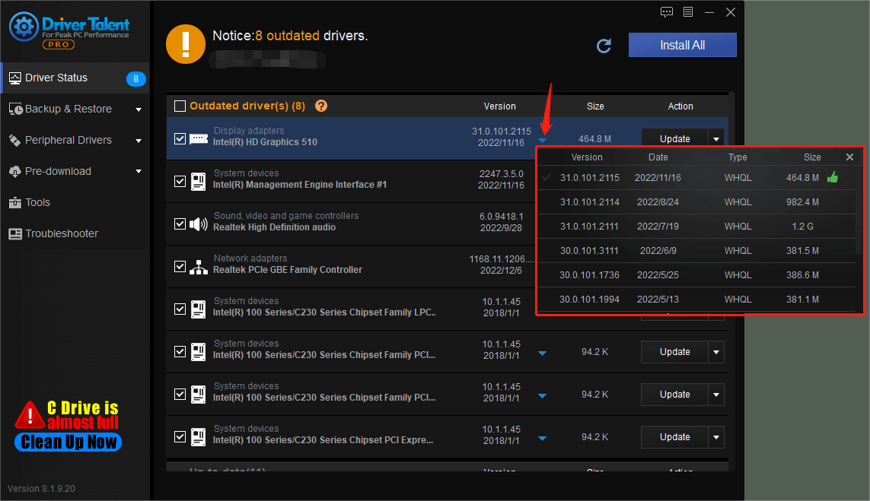Select driver version 30.0.101.1736 in popup
Viewport: 870px width, 501px height.
coord(696,275)
